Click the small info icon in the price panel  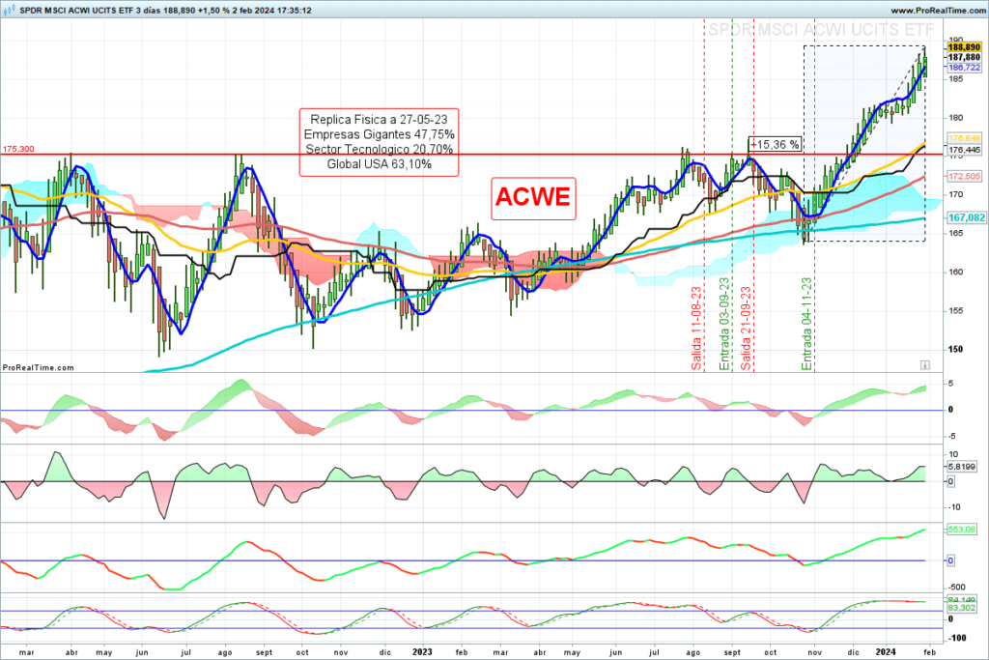pyautogui.click(x=924, y=364)
